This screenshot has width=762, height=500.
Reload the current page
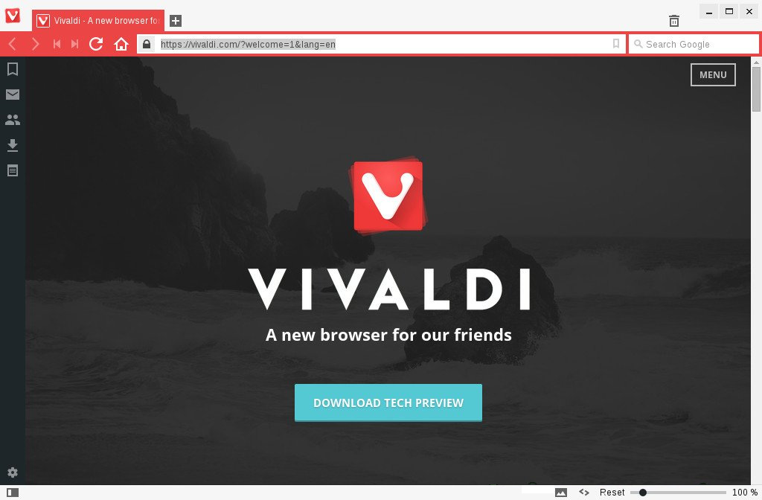(96, 44)
